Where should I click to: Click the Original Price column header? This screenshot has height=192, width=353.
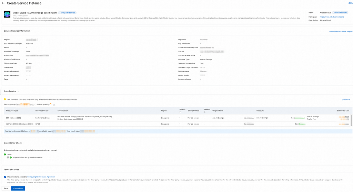[218, 110]
